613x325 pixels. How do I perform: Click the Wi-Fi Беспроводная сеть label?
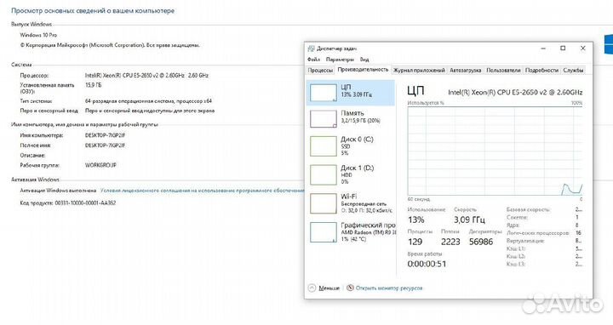pyautogui.click(x=366, y=203)
